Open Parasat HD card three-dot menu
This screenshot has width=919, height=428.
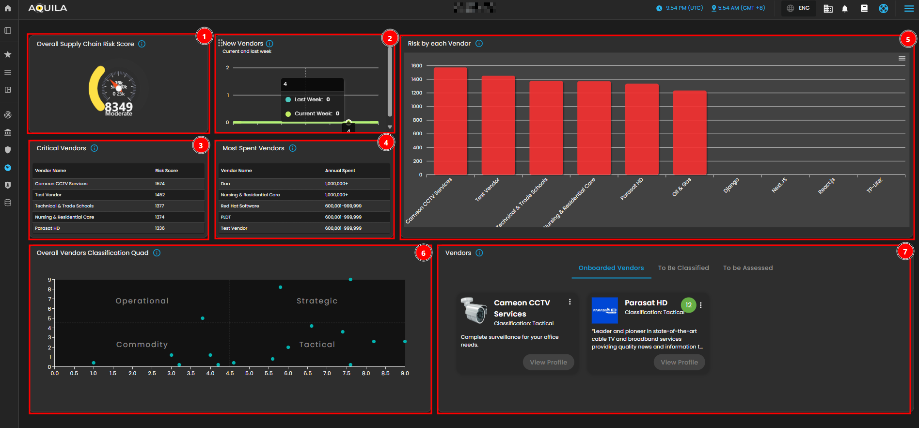tap(701, 305)
